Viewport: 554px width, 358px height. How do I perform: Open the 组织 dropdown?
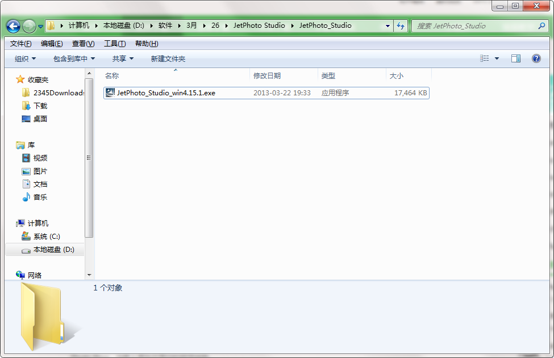click(25, 58)
